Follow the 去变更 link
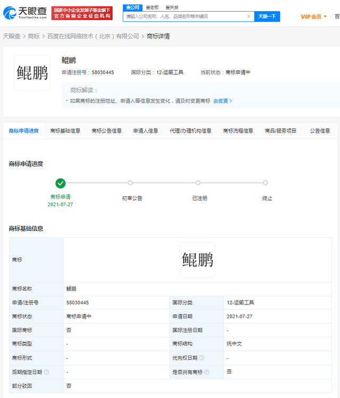Screen dimensions: 340x398 pos(223,101)
